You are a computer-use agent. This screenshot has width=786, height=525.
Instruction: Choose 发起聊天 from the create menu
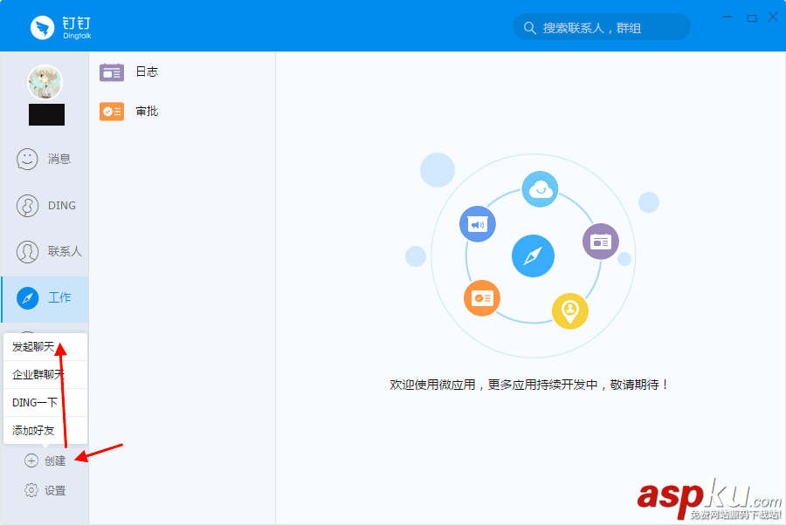pos(45,347)
